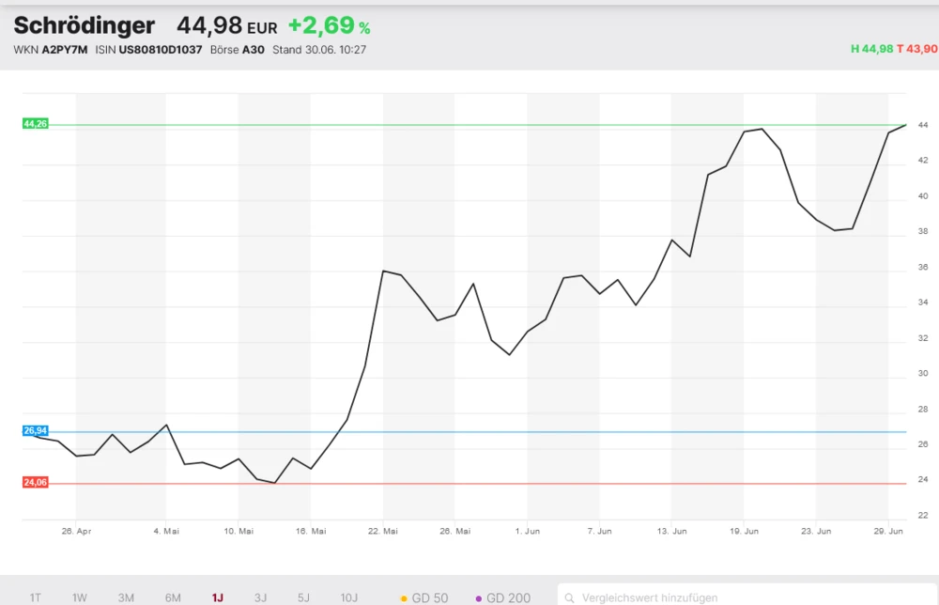The image size is (939, 605).
Task: Click the green 44,26 high marker
Action: point(35,124)
